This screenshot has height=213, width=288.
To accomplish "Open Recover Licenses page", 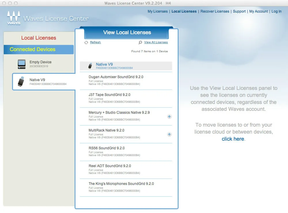I will coord(215,11).
